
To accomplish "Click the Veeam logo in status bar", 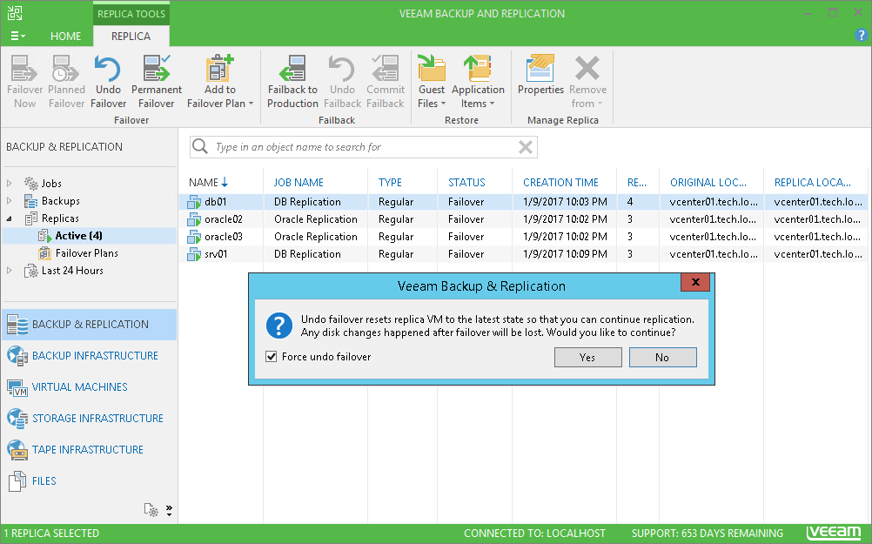I will click(x=834, y=533).
